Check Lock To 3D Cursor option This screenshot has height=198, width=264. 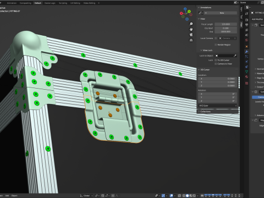(216, 60)
